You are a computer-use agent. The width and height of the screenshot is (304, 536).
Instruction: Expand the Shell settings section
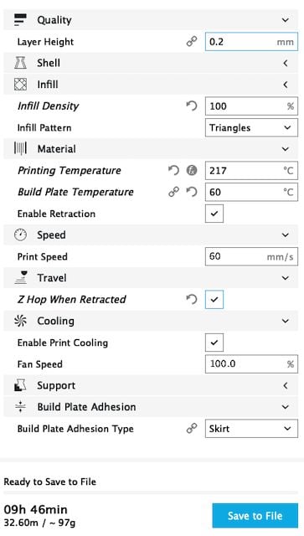[x=151, y=64]
